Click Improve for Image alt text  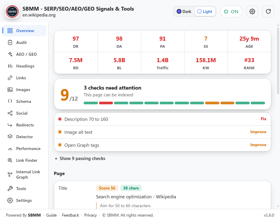(x=258, y=132)
